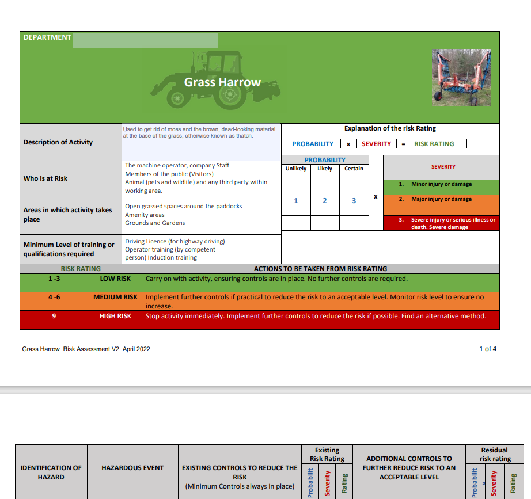Select the Likely probability column cell
531x499 pixels.
(x=325, y=169)
